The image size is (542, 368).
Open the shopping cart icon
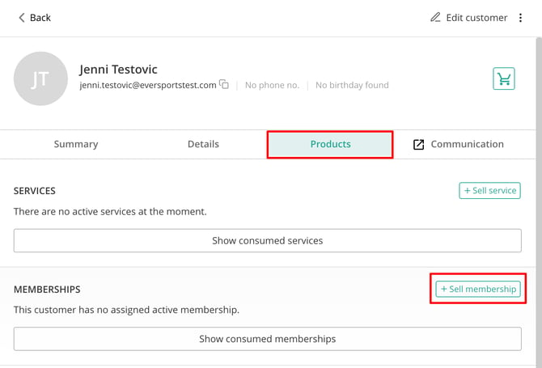504,78
